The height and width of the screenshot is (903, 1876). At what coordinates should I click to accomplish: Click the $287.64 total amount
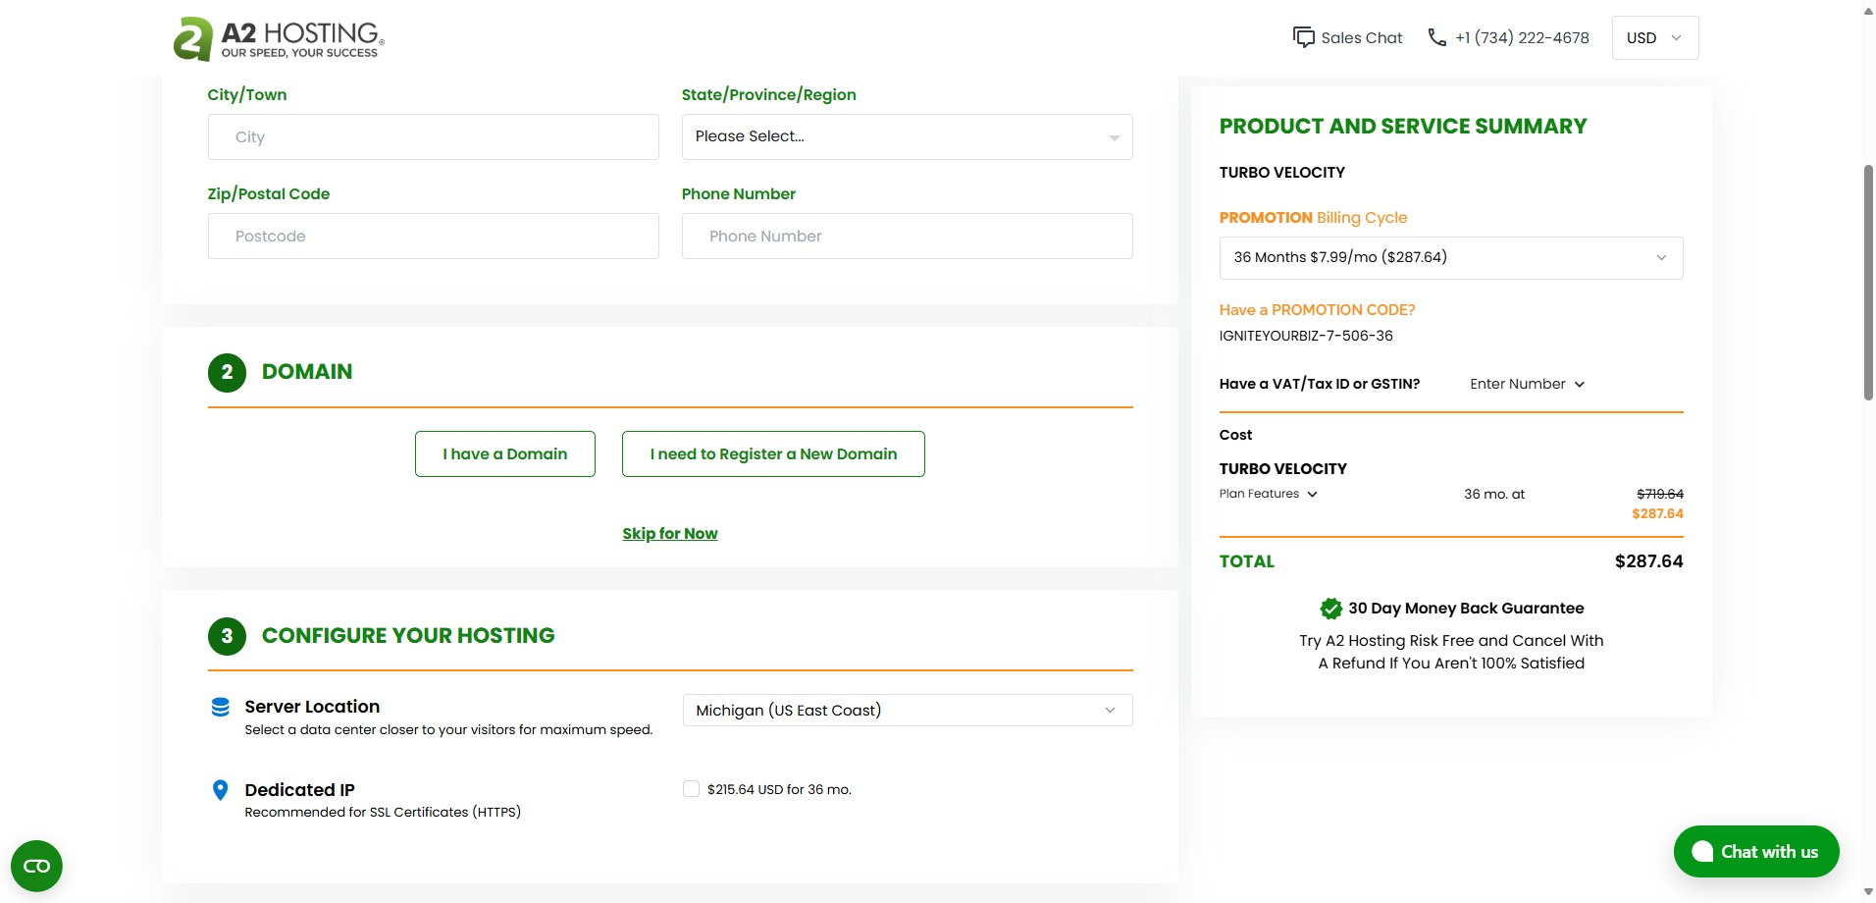click(1648, 561)
